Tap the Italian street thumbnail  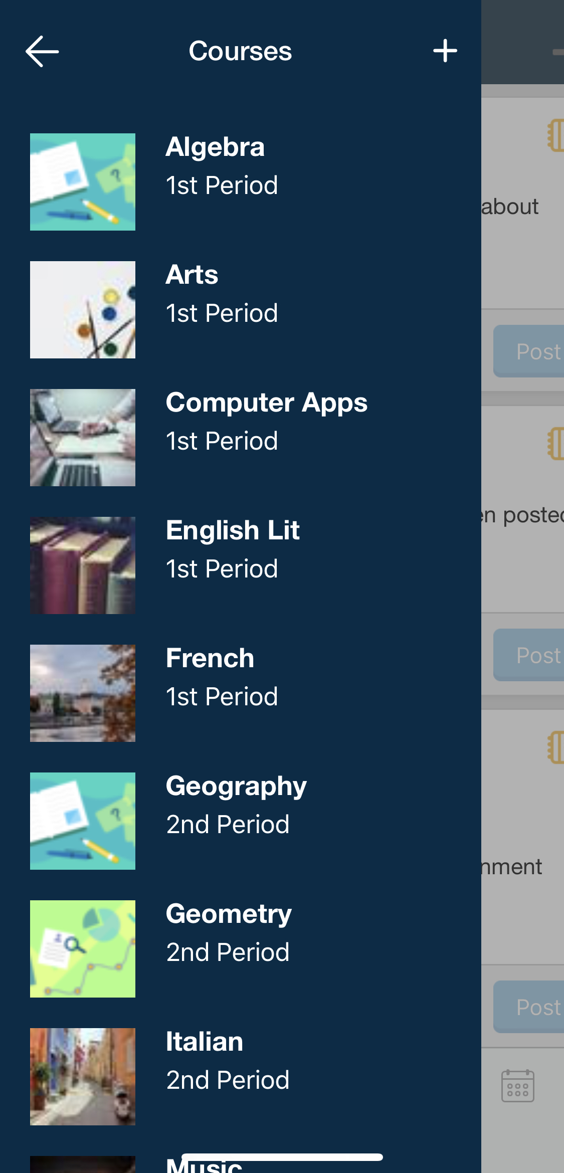[83, 1077]
